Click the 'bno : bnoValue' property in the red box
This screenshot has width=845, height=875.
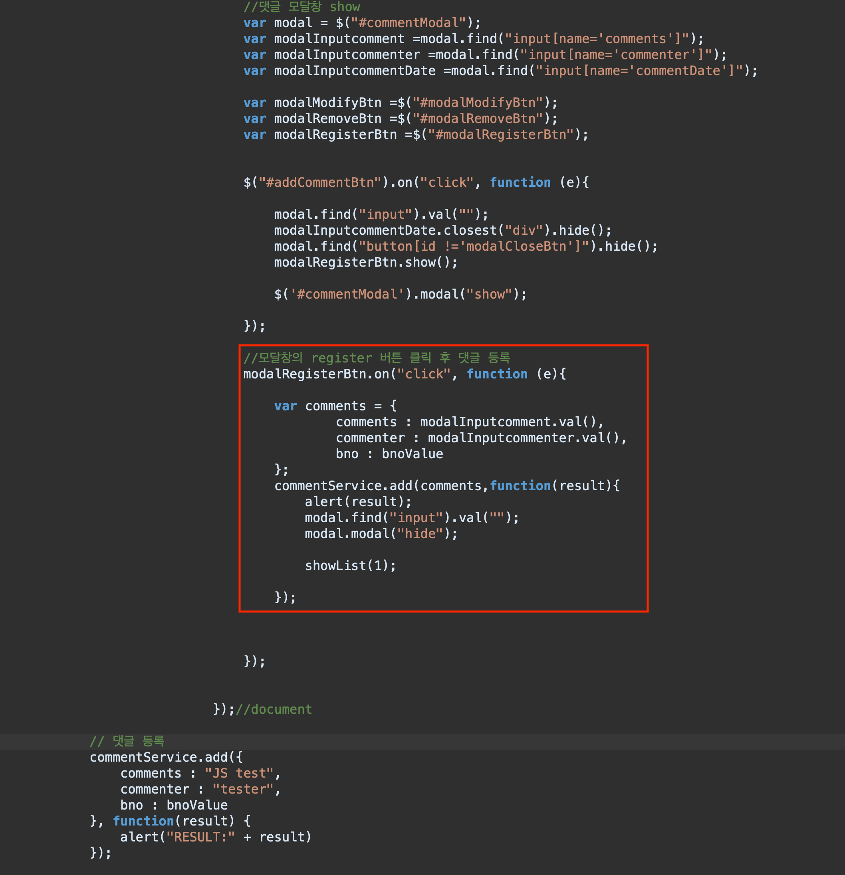tap(389, 454)
